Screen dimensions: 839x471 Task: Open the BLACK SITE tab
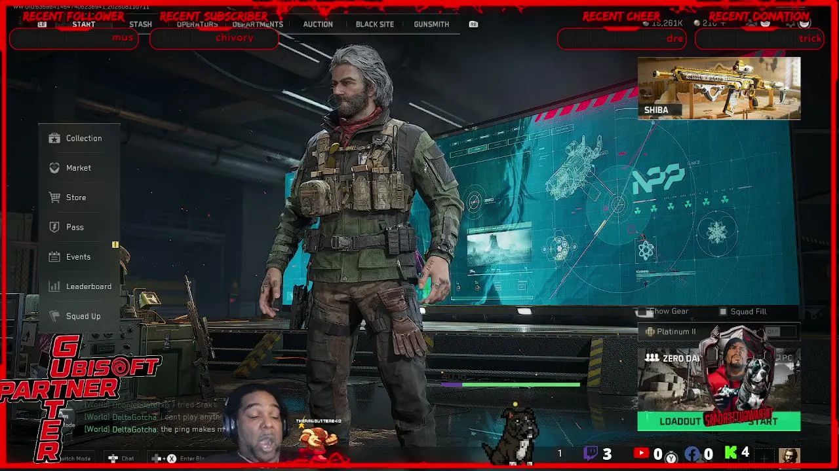375,24
